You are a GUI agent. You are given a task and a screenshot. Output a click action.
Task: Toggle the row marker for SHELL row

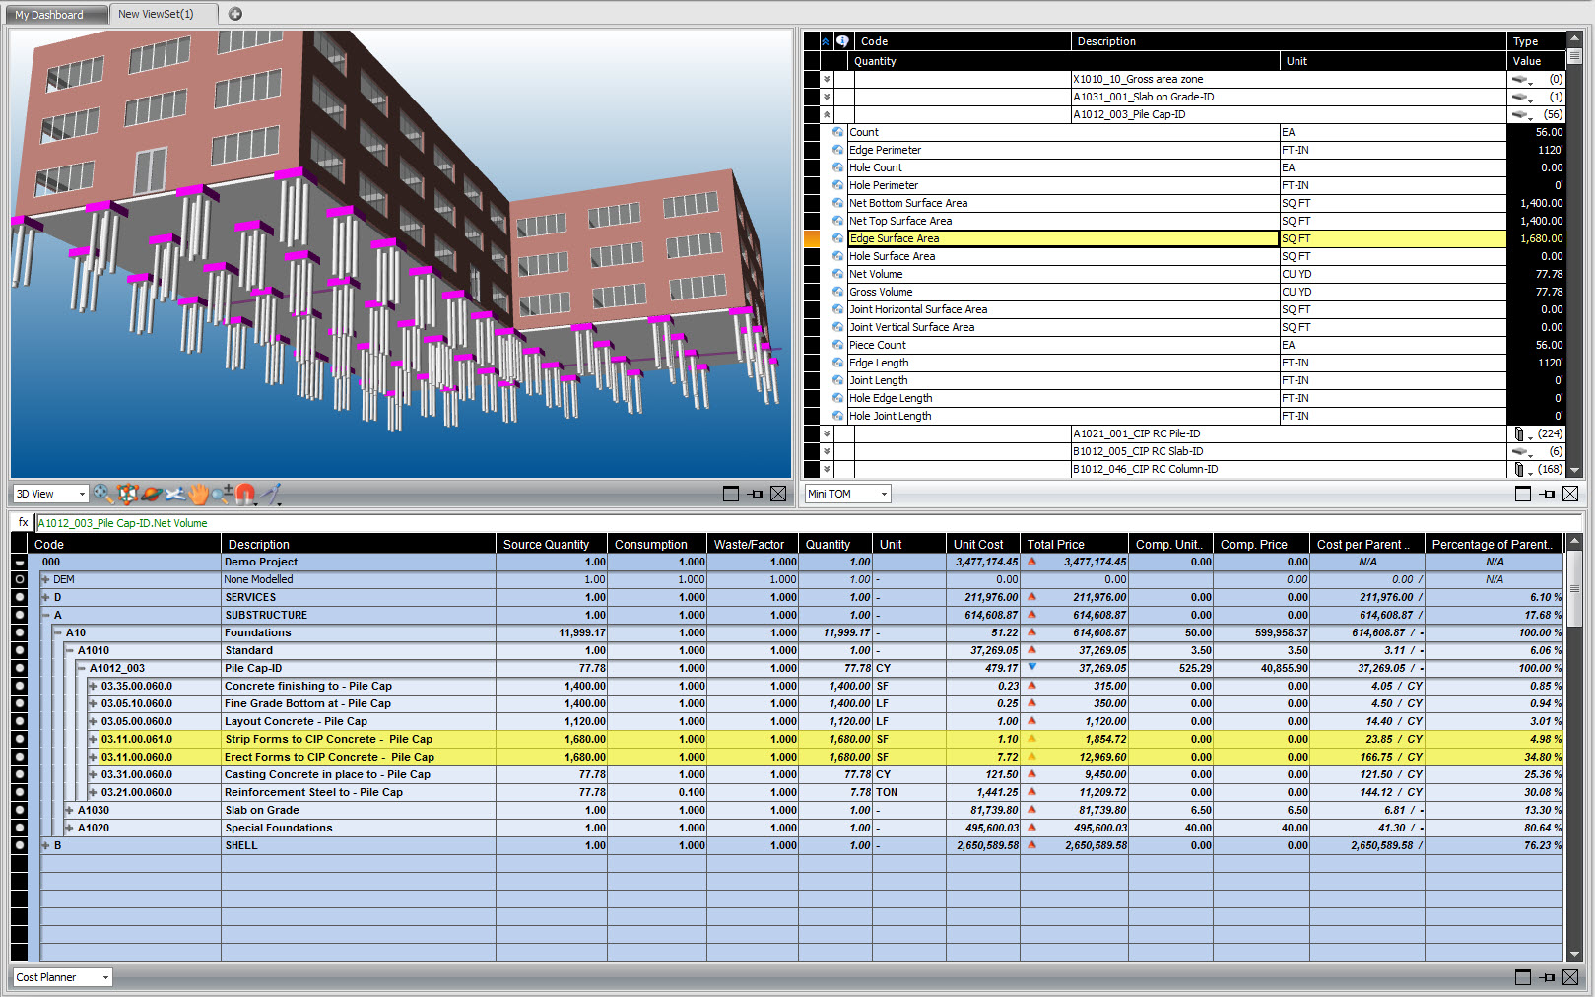pos(19,845)
